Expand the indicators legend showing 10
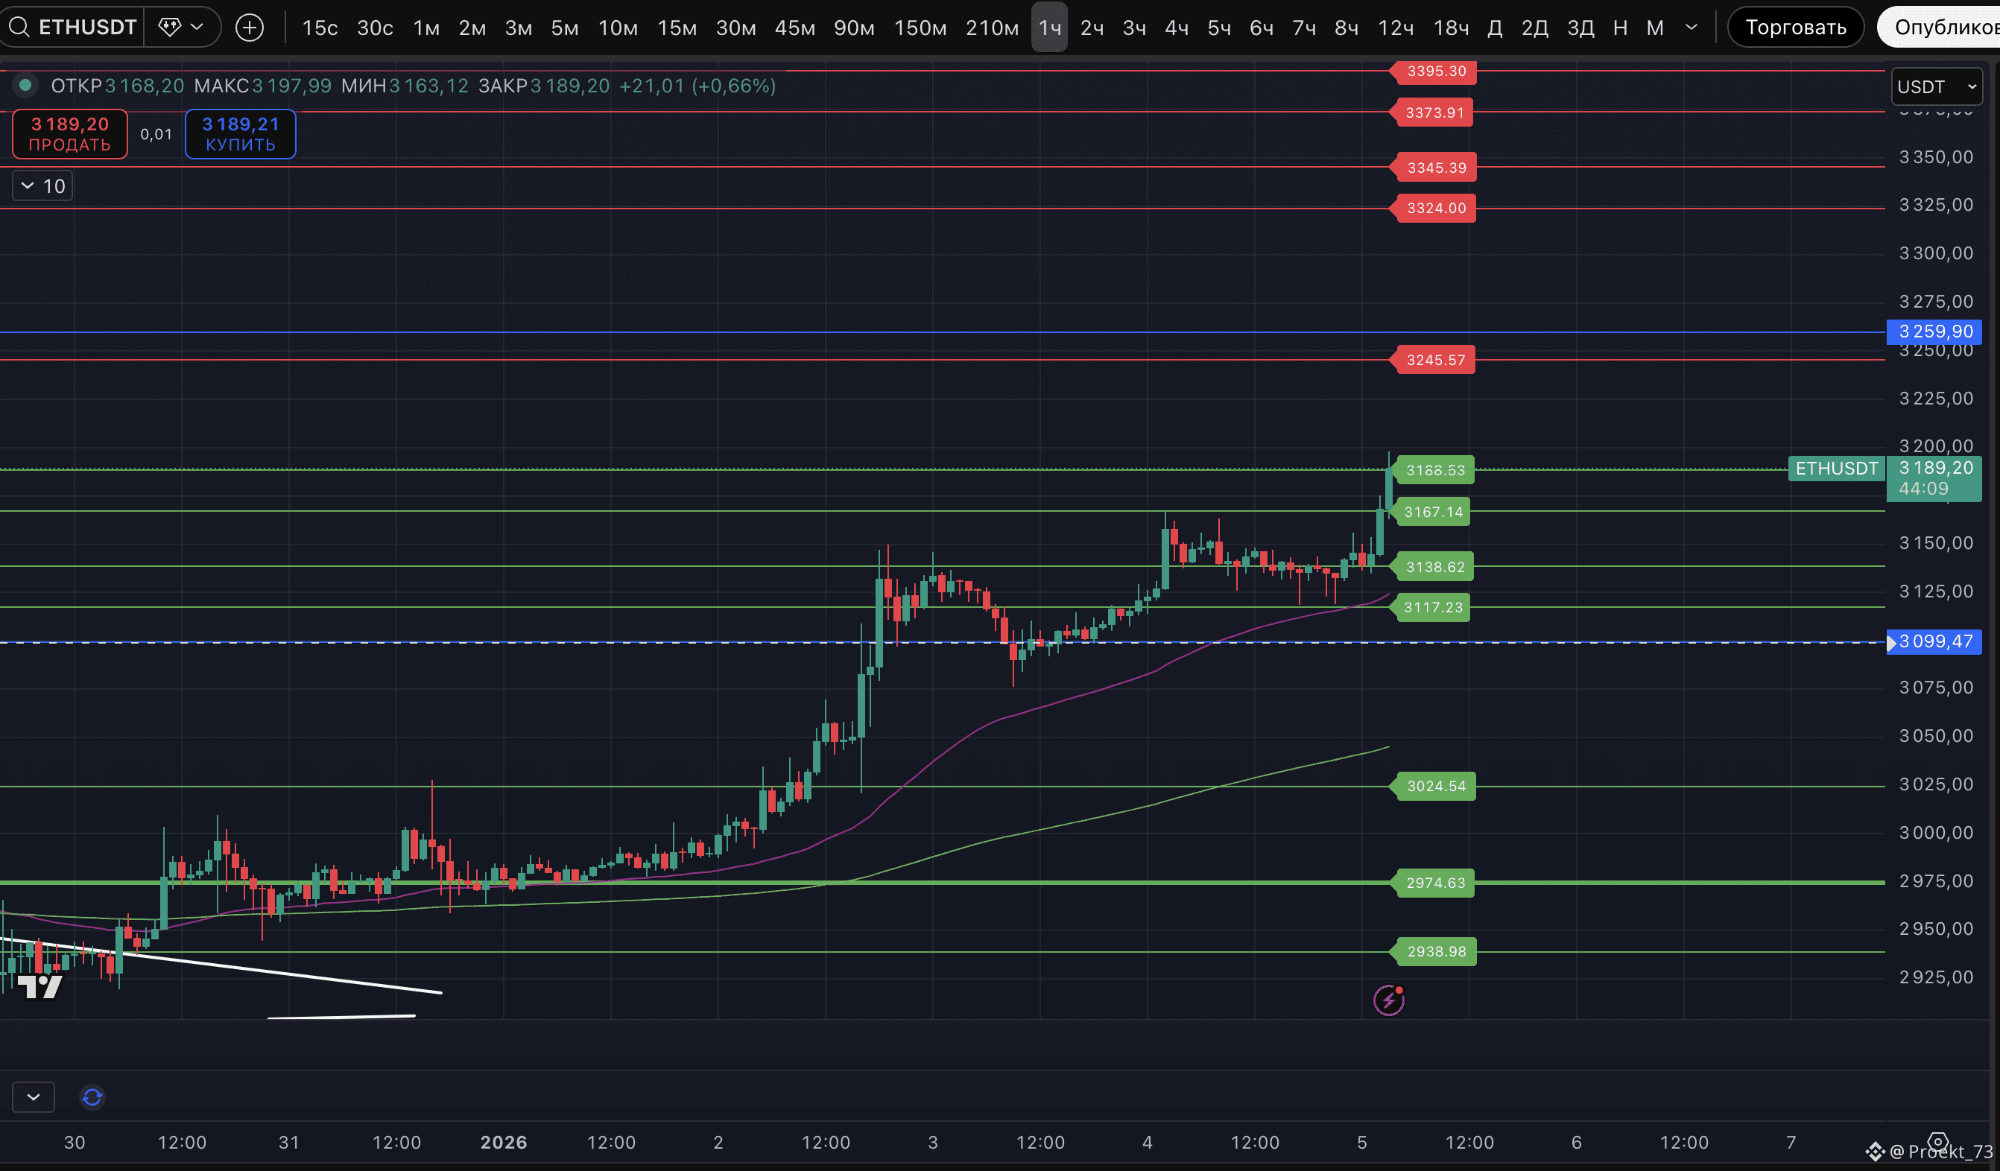Viewport: 2000px width, 1171px height. 43,185
